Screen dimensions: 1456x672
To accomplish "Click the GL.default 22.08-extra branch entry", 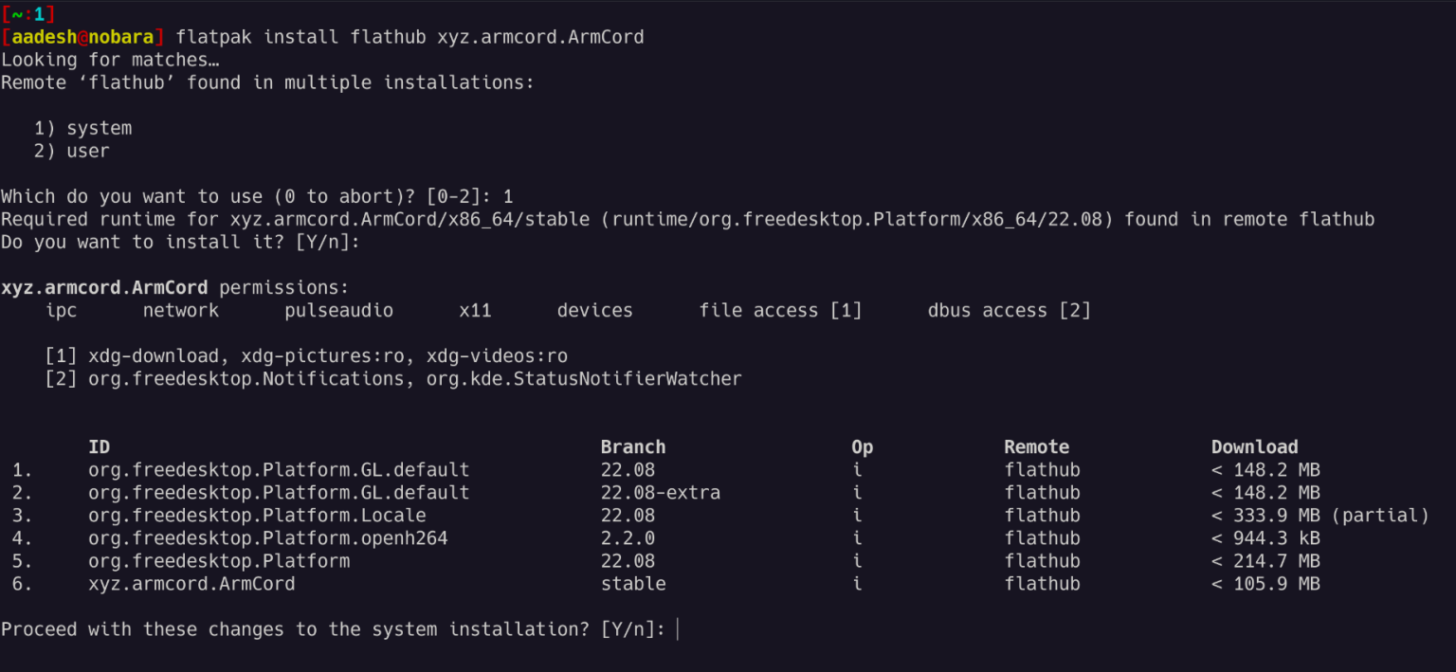I will 661,492.
